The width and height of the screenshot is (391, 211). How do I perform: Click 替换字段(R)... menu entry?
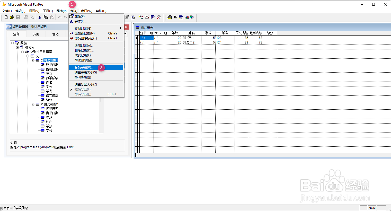point(96,67)
